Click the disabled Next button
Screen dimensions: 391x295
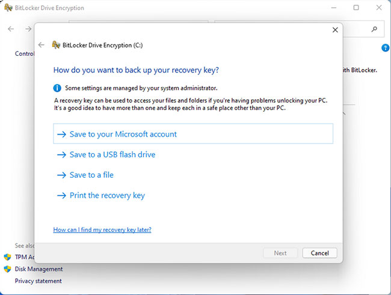click(280, 253)
